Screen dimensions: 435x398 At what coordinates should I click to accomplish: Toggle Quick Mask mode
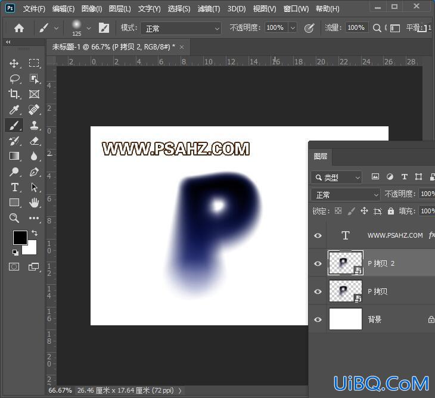(x=14, y=267)
